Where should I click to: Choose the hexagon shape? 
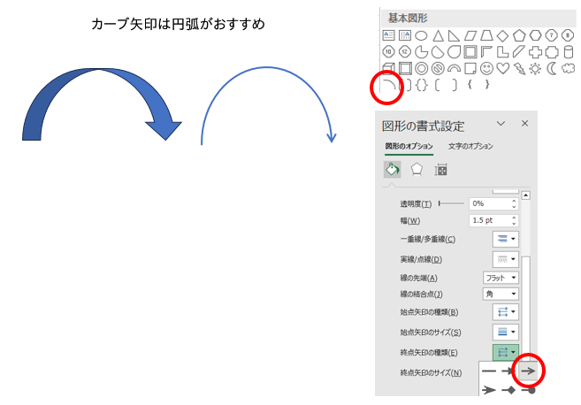[535, 36]
